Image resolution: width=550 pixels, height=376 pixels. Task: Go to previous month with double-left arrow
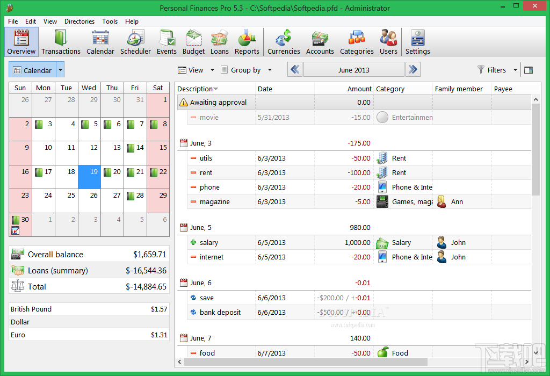[295, 69]
